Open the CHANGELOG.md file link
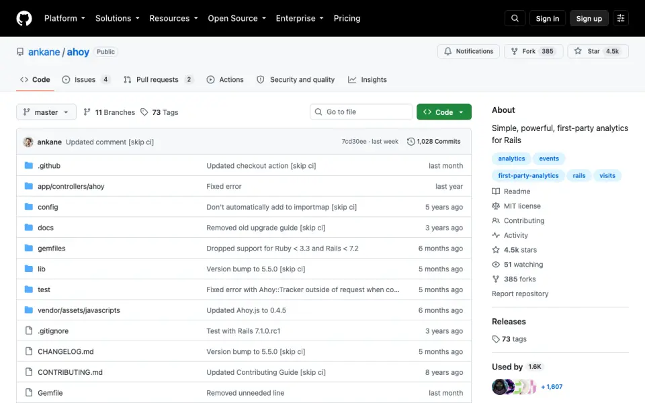 pos(66,351)
